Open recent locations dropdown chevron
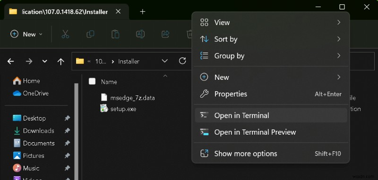Image resolution: width=378 pixels, height=180 pixels. [44, 61]
